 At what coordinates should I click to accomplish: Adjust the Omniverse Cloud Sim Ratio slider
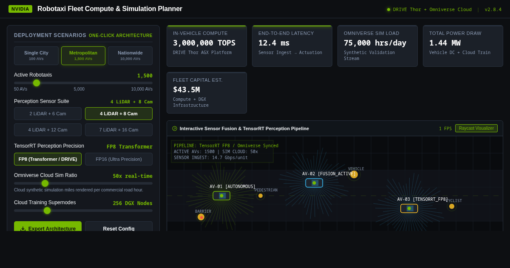coord(45,183)
